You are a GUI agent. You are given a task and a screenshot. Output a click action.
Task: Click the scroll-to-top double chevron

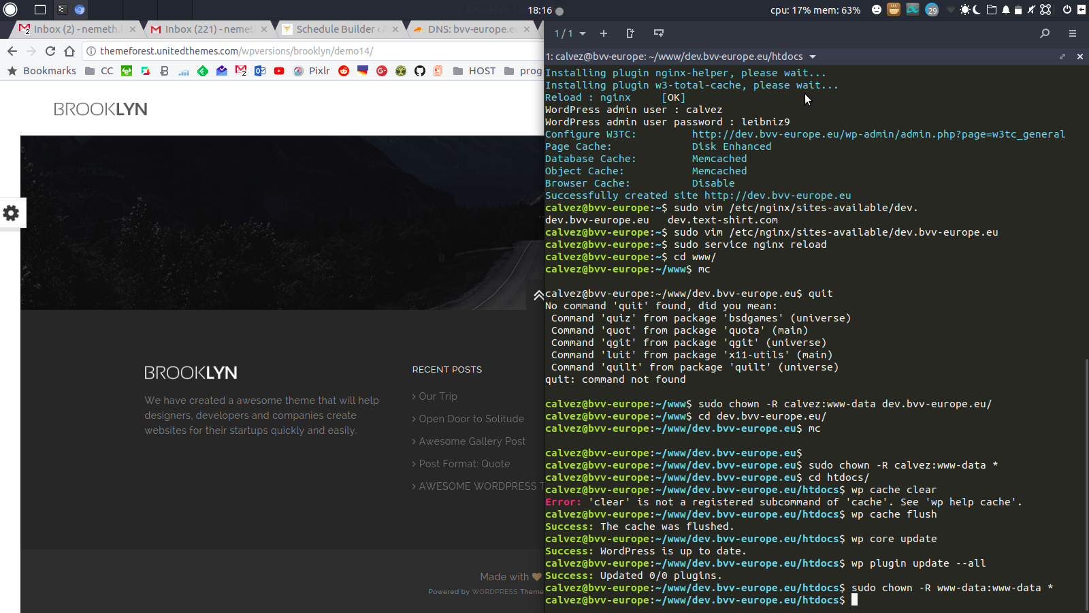tap(538, 295)
